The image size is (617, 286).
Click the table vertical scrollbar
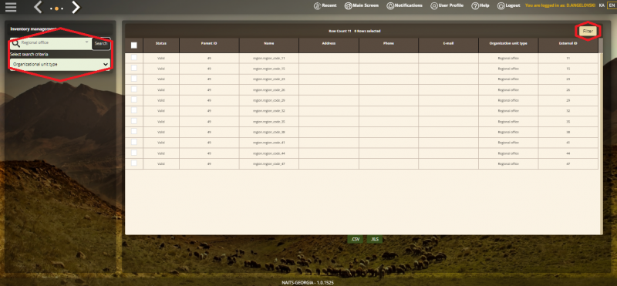click(601, 136)
